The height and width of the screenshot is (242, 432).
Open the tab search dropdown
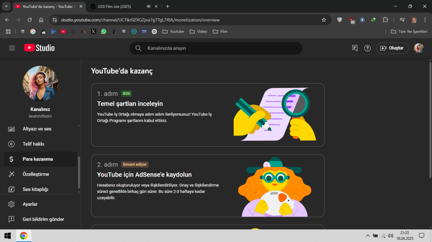pyautogui.click(x=6, y=6)
